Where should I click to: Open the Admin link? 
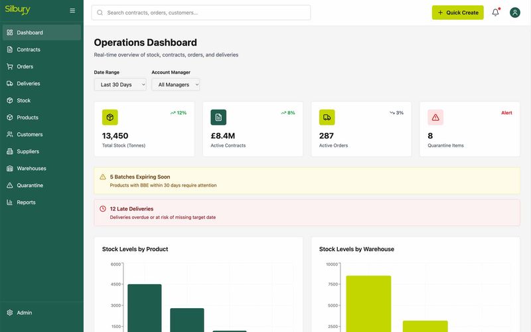pyautogui.click(x=42, y=312)
